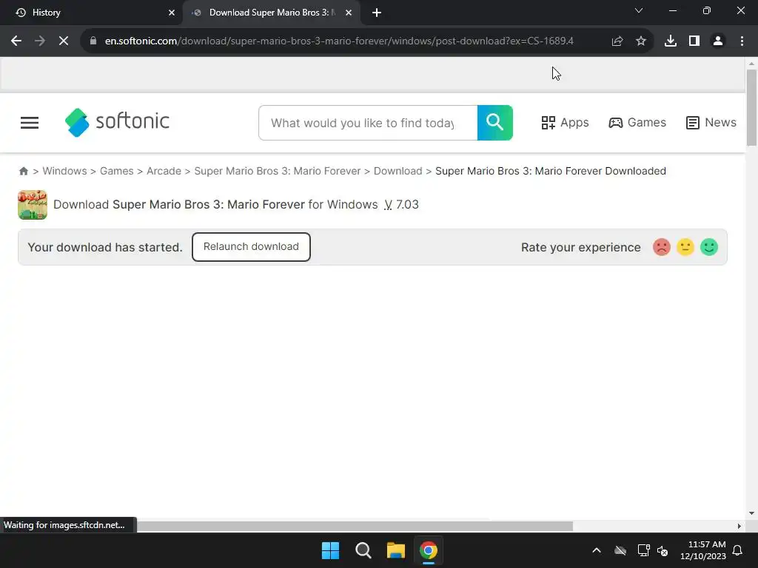Image resolution: width=758 pixels, height=568 pixels.
Task: Open OneDrive tray icon
Action: 620,550
